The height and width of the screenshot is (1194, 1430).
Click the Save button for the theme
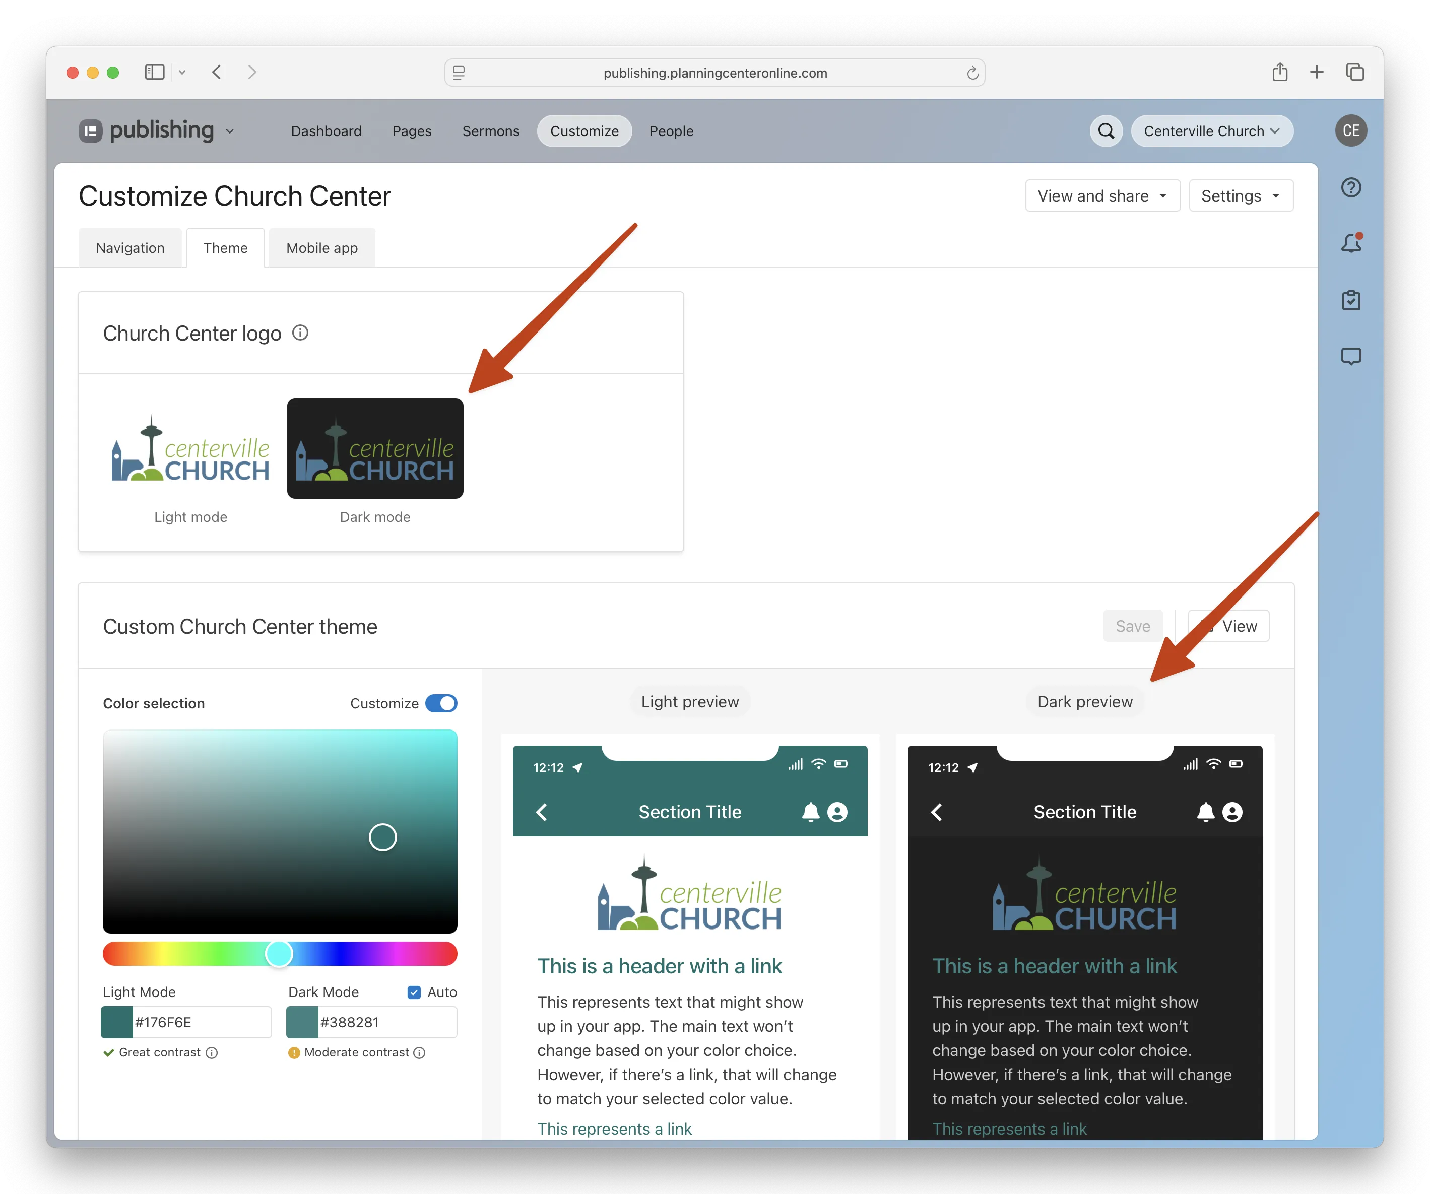pos(1132,626)
